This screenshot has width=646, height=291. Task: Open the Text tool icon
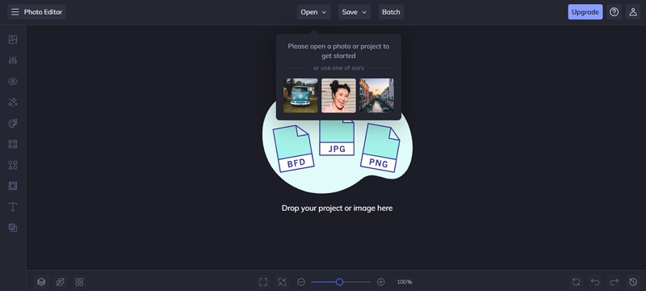click(13, 207)
